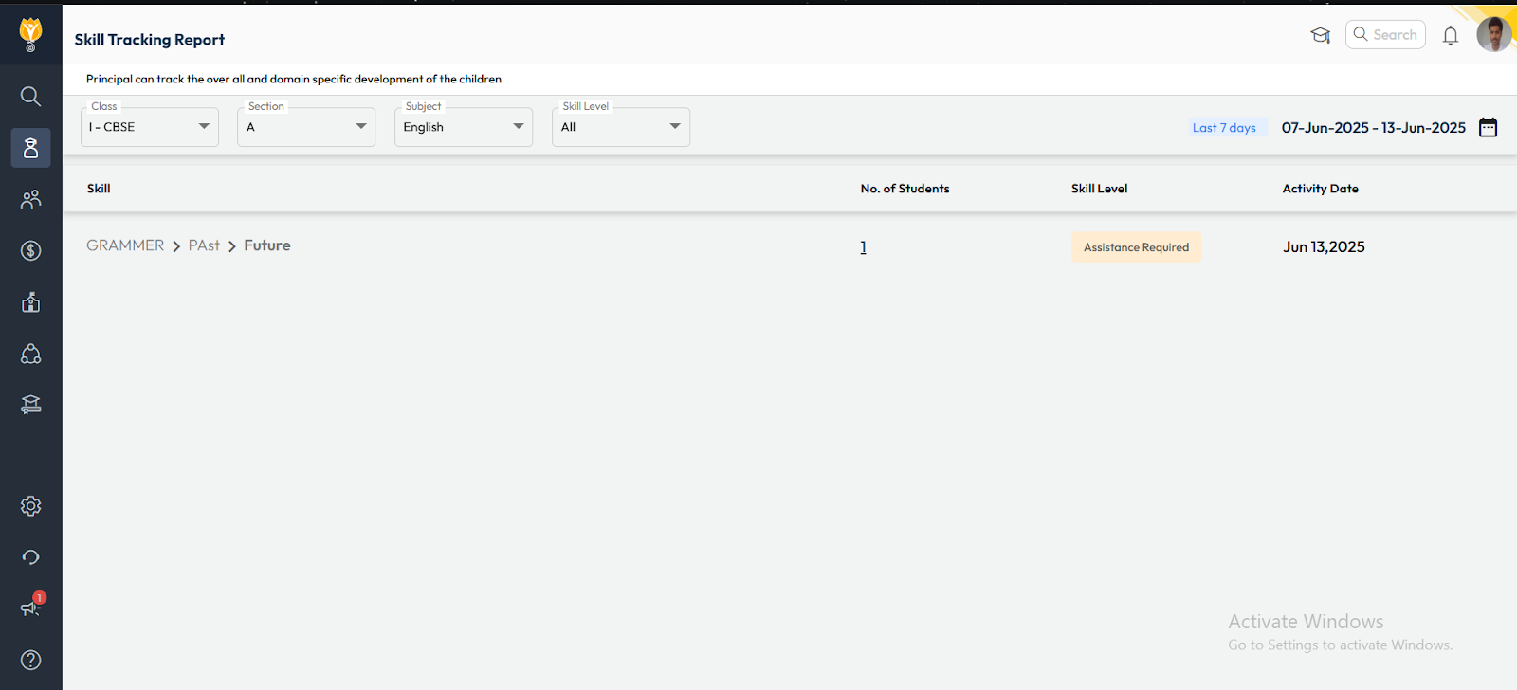This screenshot has width=1517, height=690.
Task: Open the Skill Level filter dropdown
Action: [x=621, y=127]
